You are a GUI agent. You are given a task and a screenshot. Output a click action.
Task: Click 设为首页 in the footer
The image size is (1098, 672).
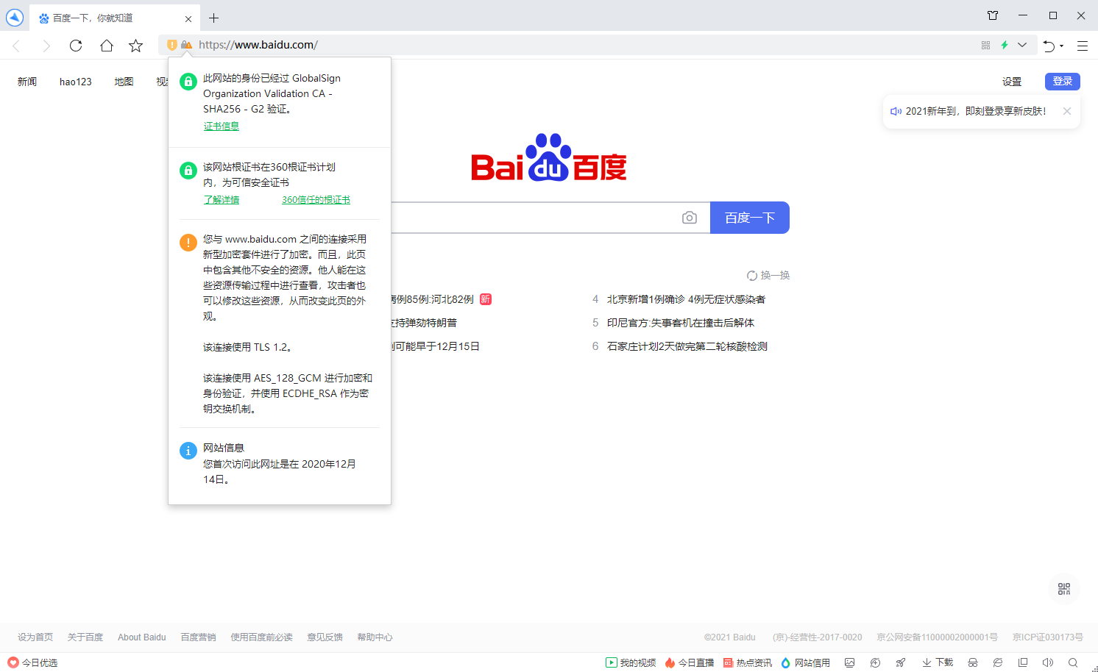point(35,637)
